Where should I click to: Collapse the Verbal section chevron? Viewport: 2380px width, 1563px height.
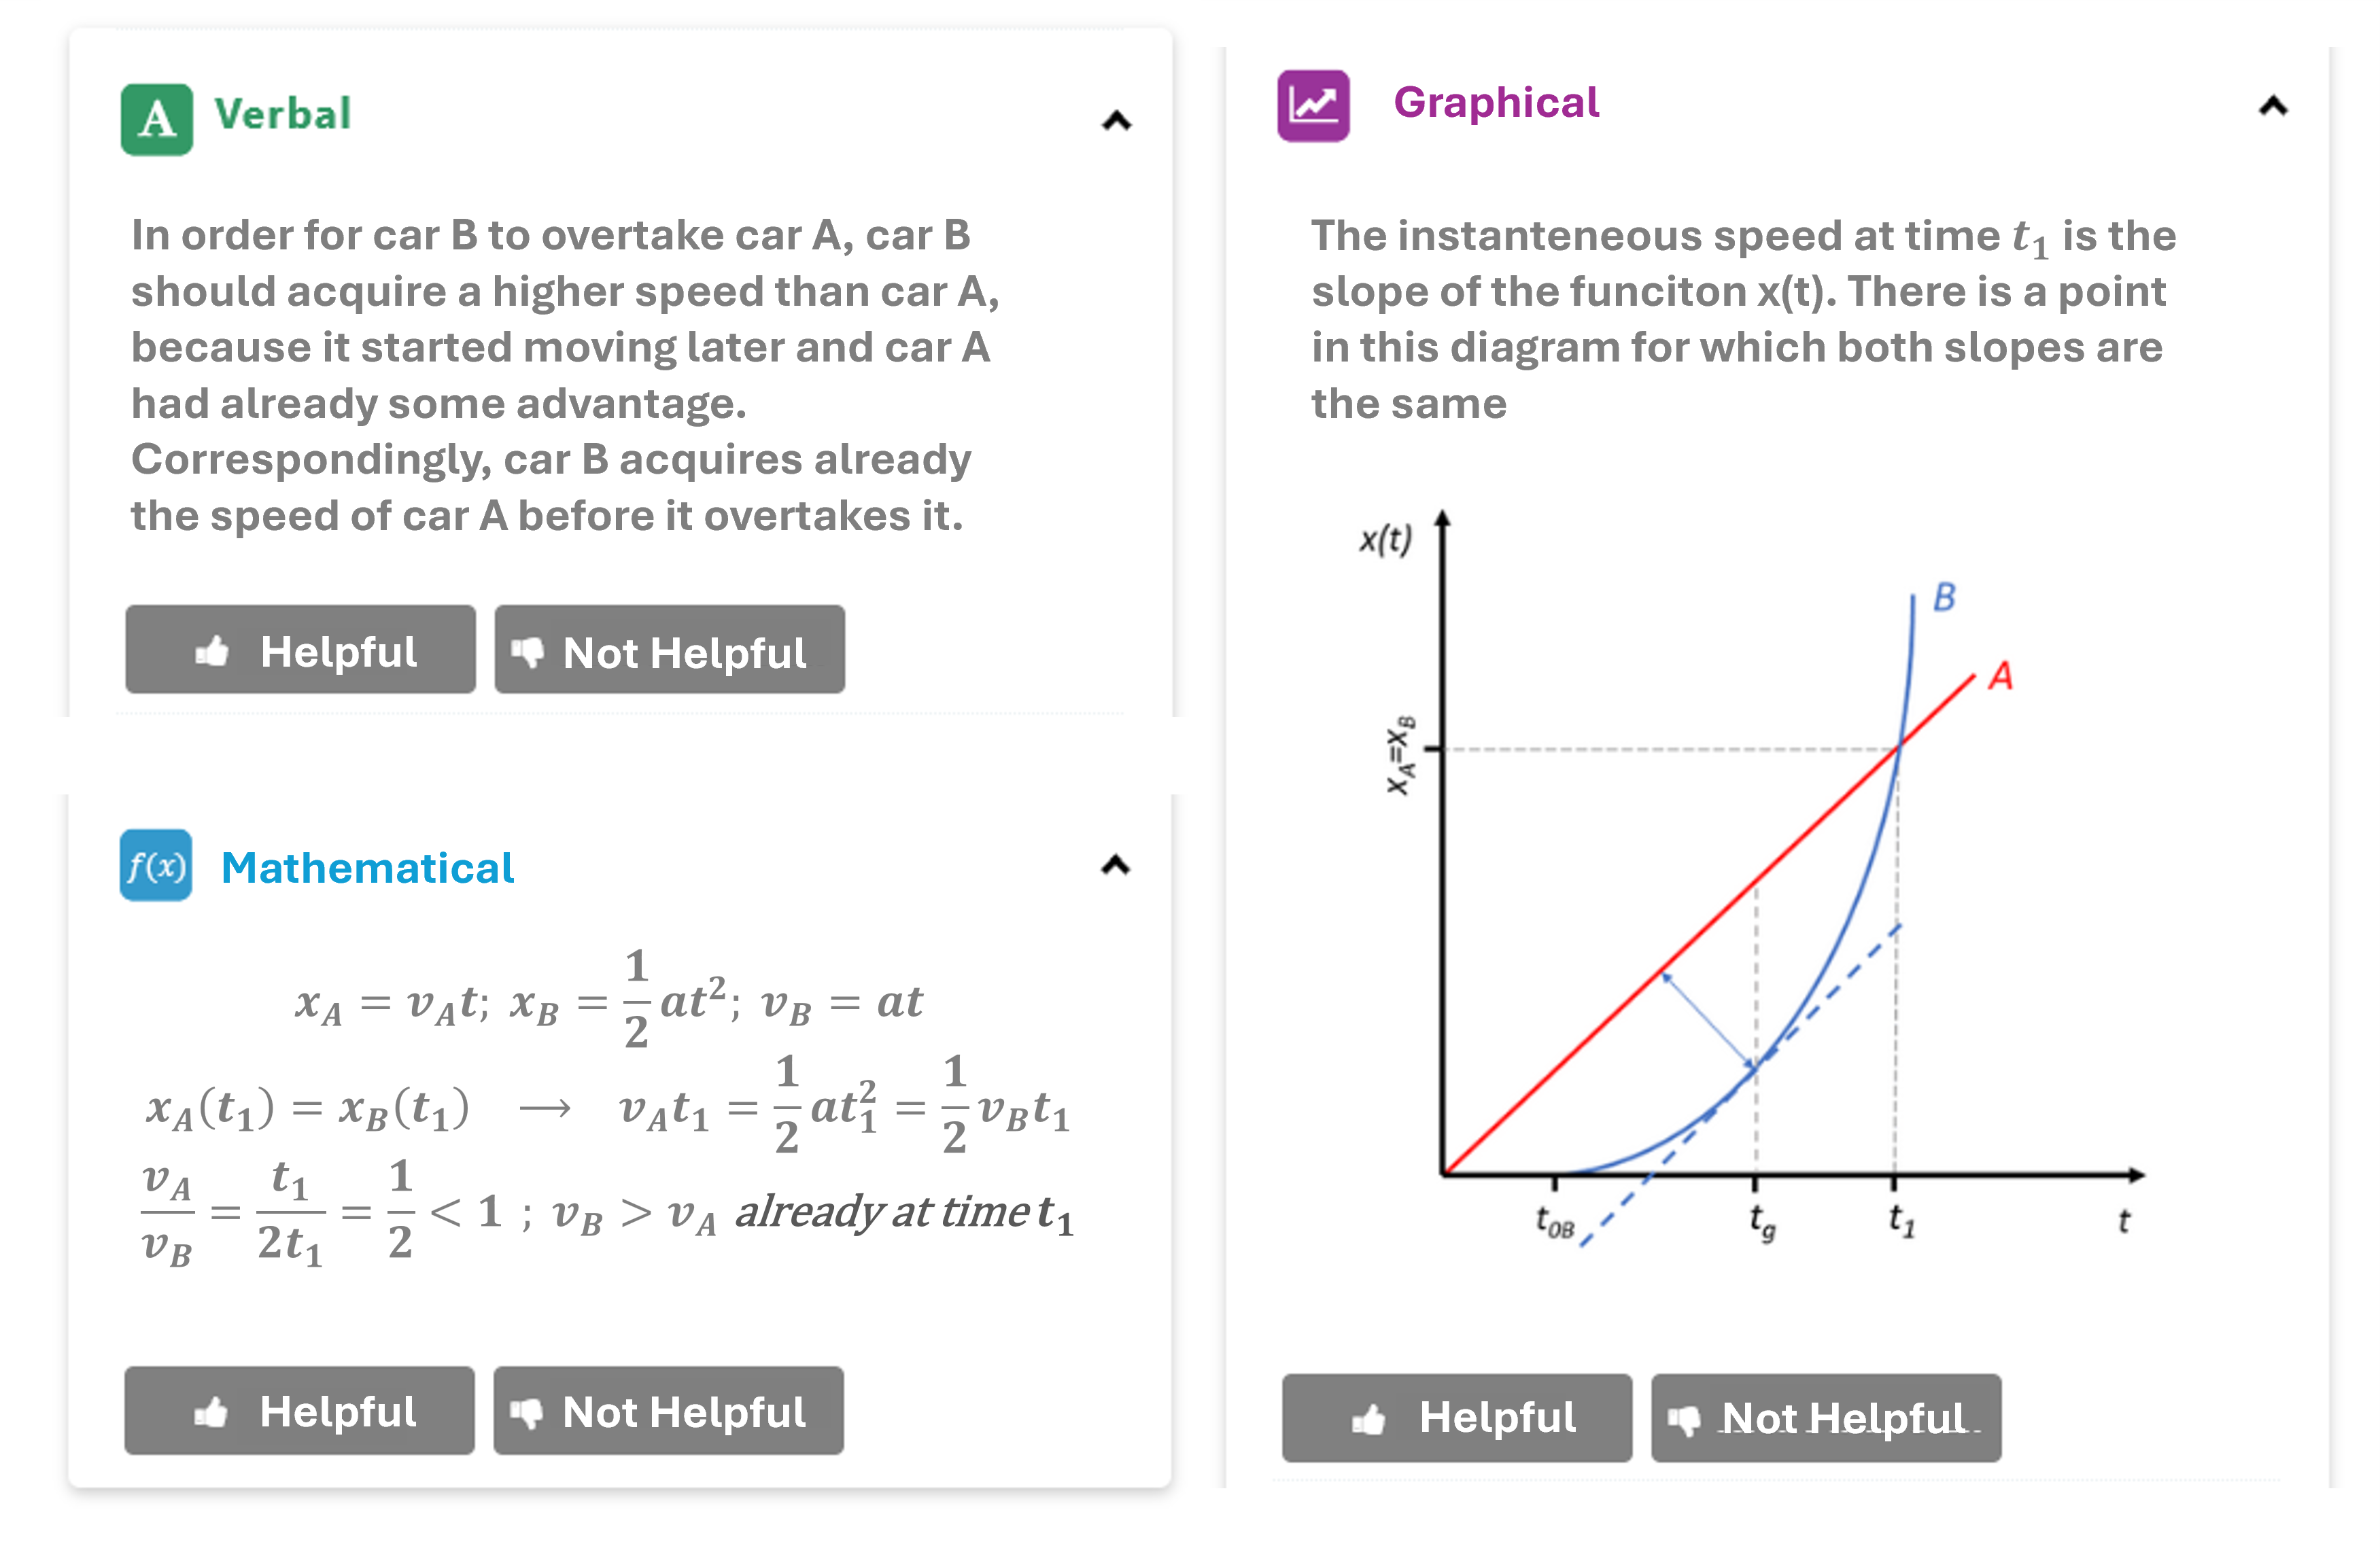coord(1116,122)
